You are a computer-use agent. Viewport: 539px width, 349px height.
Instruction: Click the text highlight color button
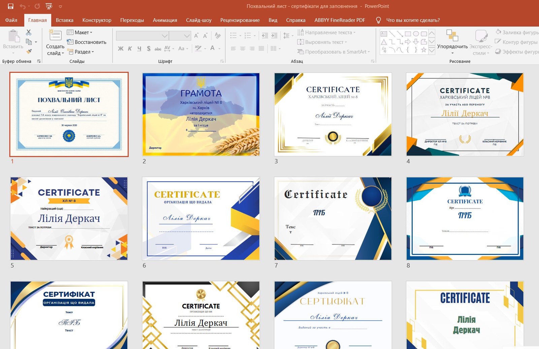(x=198, y=48)
